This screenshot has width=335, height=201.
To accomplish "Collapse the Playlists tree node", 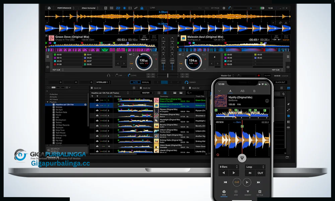I will coord(47,102).
